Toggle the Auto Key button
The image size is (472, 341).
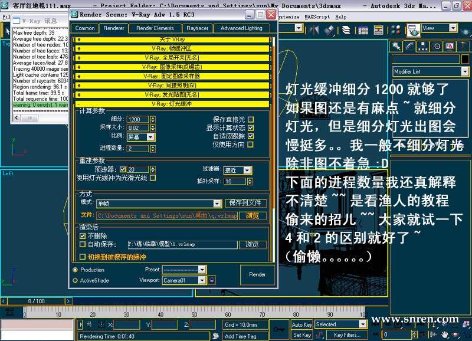[301, 324]
